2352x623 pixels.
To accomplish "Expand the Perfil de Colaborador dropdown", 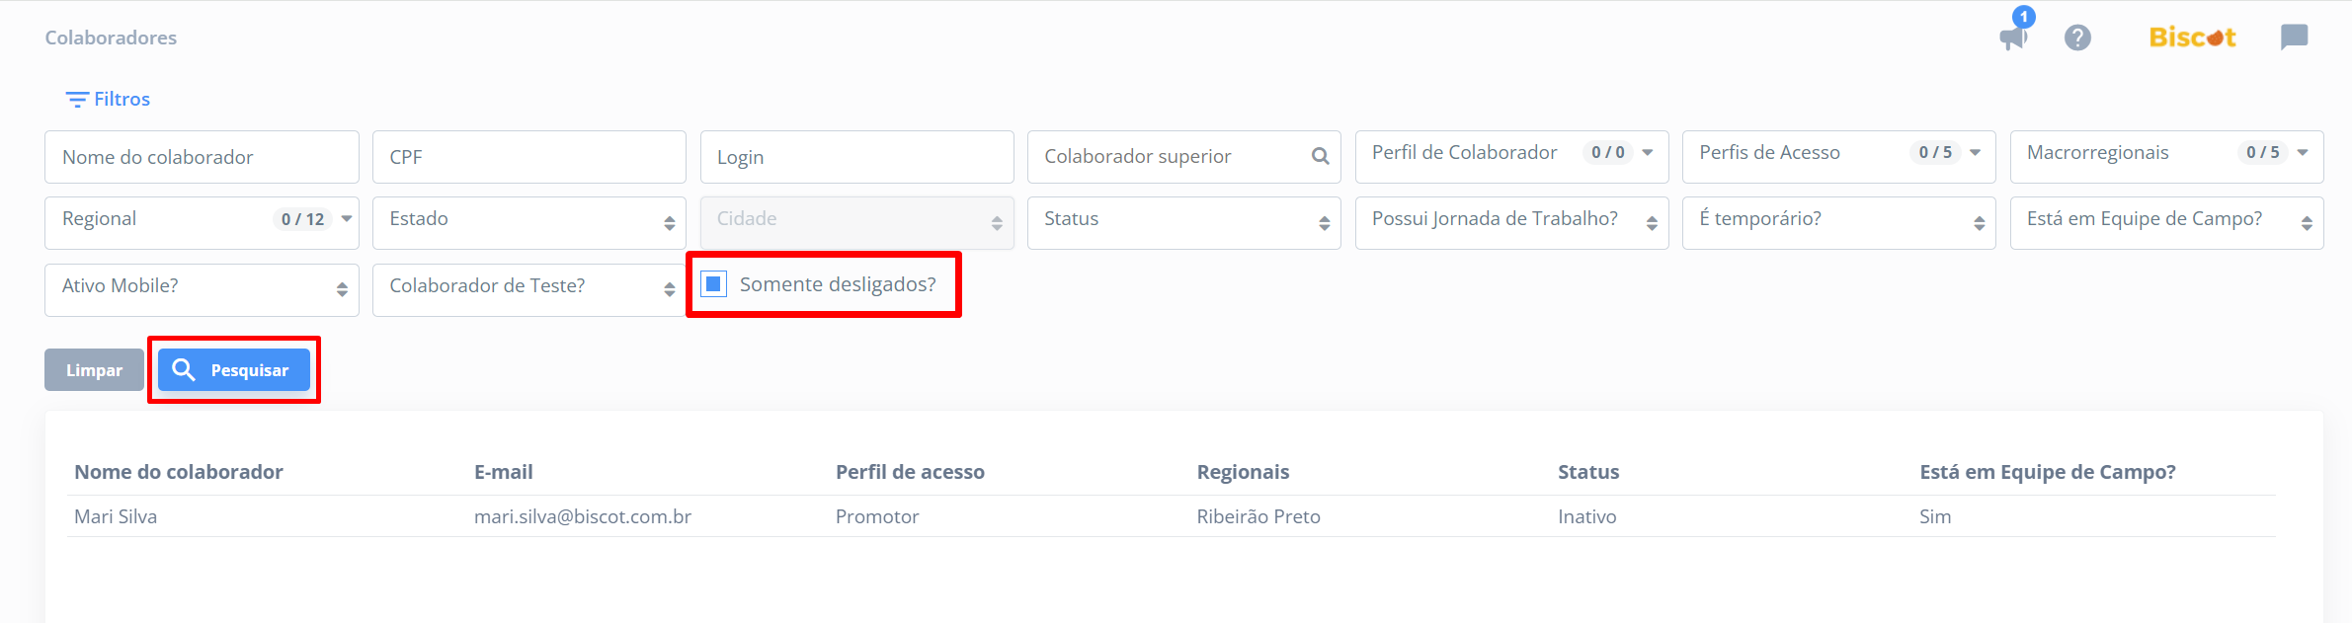I will pyautogui.click(x=1511, y=154).
